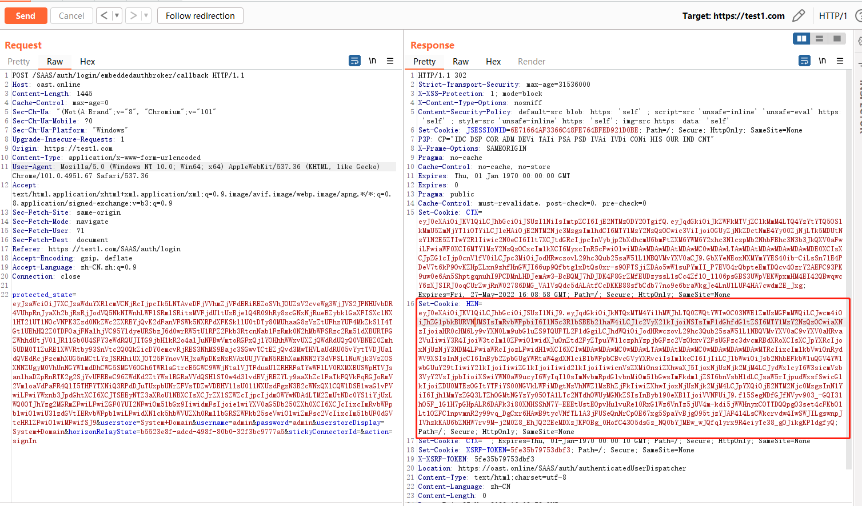The image size is (862, 506).
Task: Click Strict-Transport-Security response header
Action: pos(504,85)
